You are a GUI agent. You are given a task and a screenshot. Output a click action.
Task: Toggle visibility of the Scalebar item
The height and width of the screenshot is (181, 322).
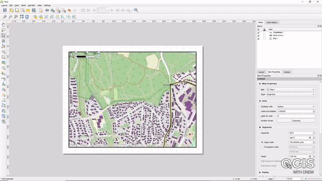pos(259,32)
